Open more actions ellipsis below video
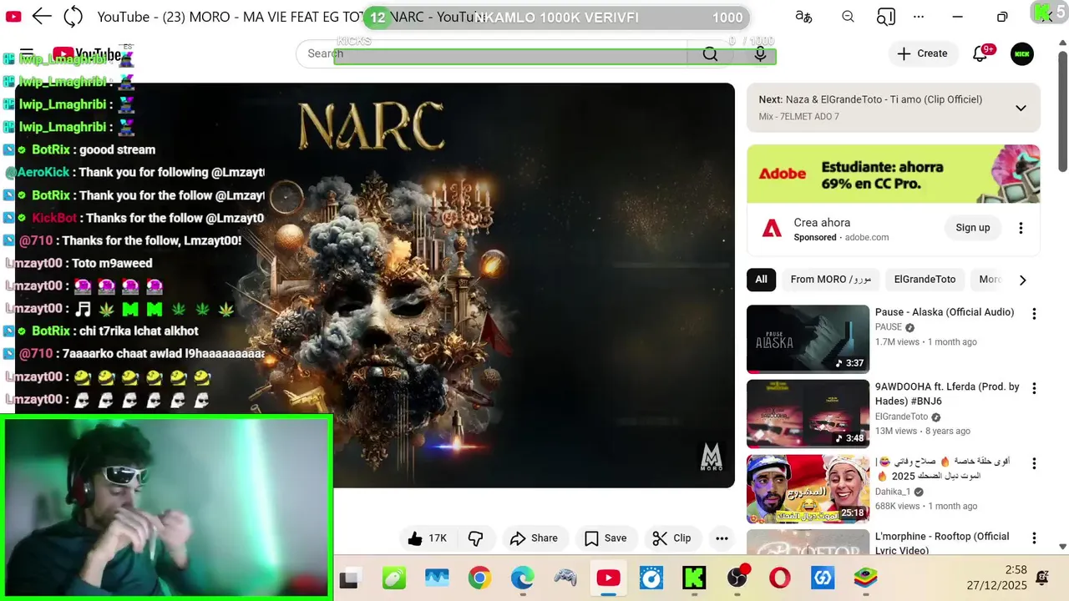This screenshot has width=1069, height=601. pos(722,538)
